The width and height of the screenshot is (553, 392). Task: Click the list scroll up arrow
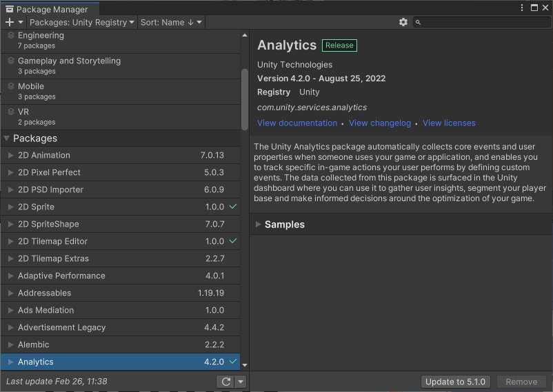(245, 35)
